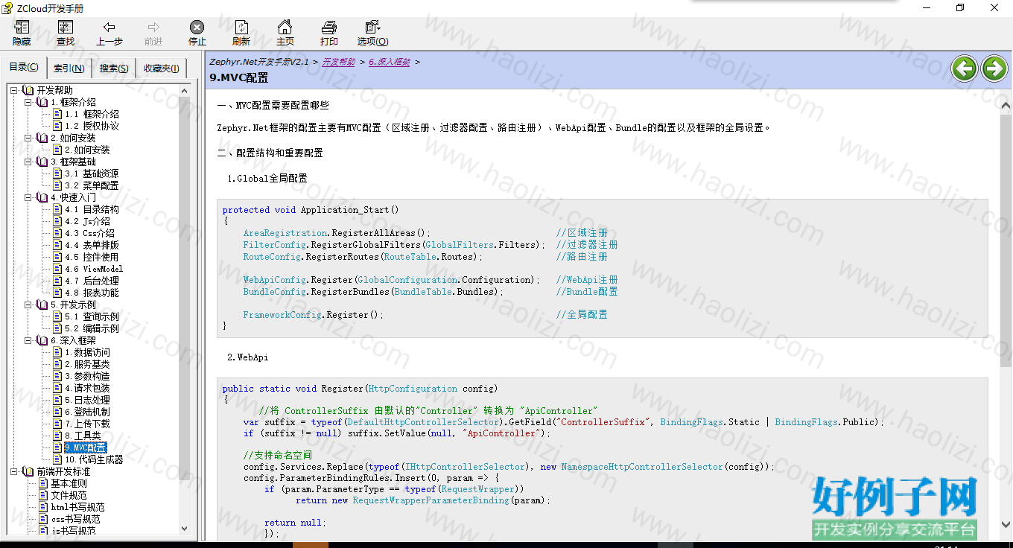
Task: Open the 开发帮助 breadcrumb link
Action: [338, 62]
